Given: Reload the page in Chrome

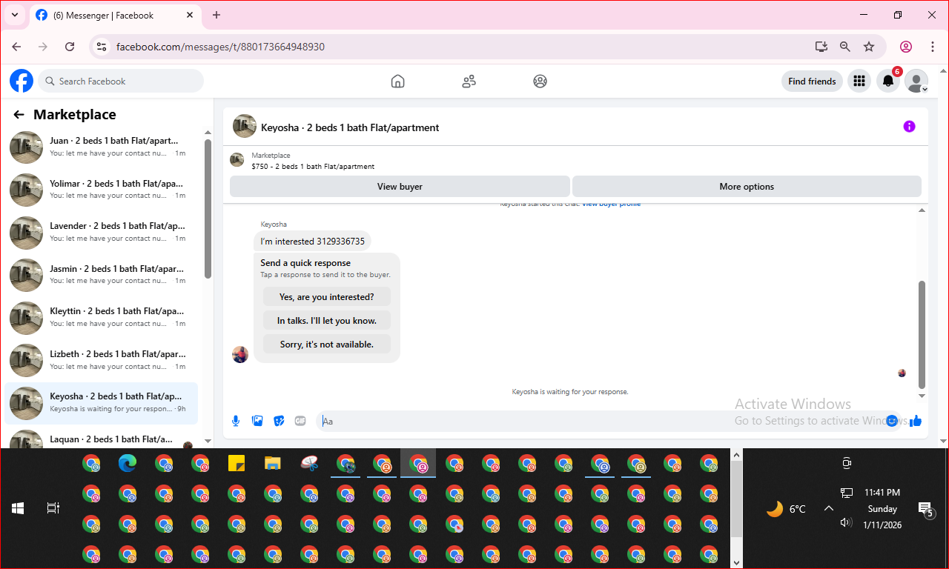Looking at the screenshot, I should tap(70, 47).
